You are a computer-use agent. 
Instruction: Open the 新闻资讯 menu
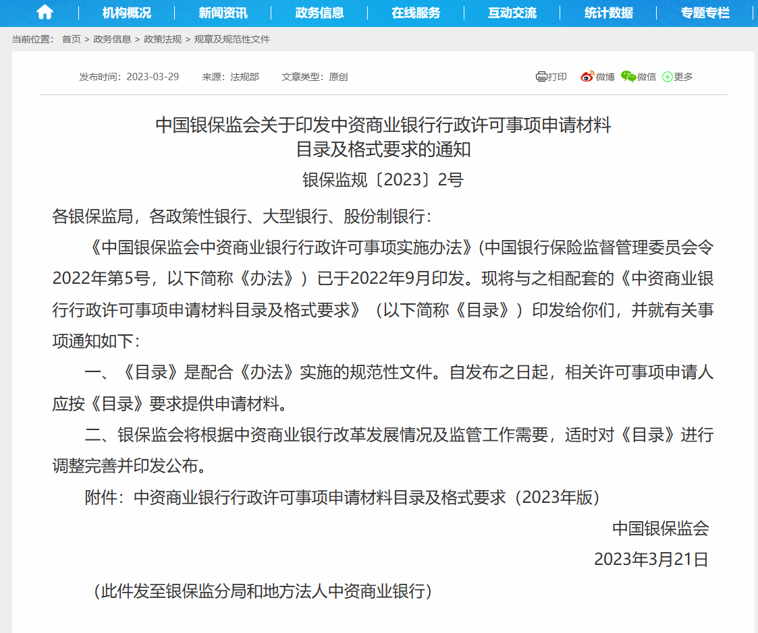point(223,13)
